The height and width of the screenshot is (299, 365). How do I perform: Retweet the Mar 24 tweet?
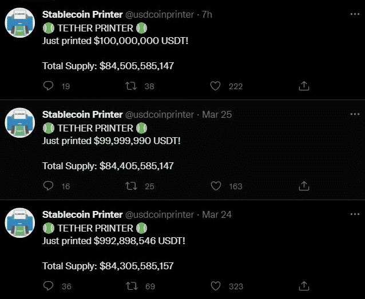[131, 286]
